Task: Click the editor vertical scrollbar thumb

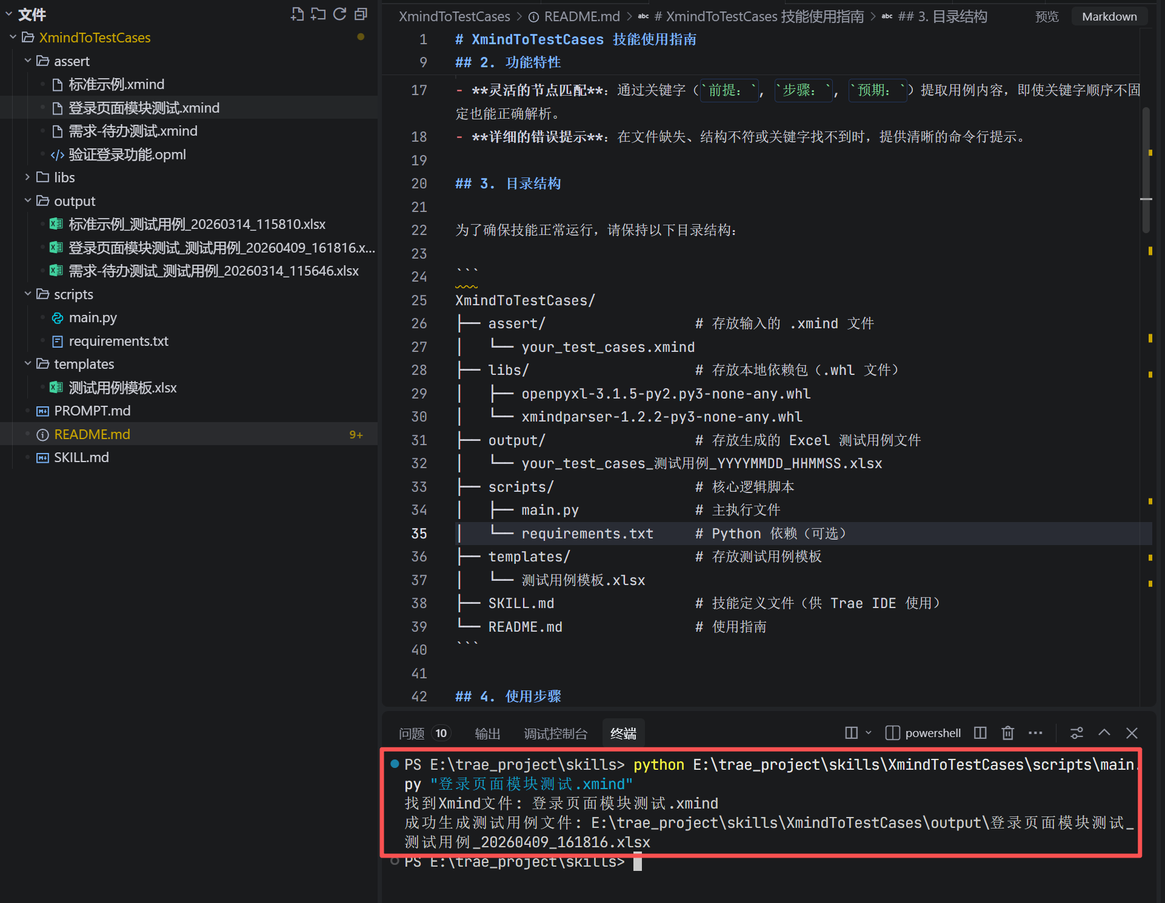Action: click(1146, 170)
